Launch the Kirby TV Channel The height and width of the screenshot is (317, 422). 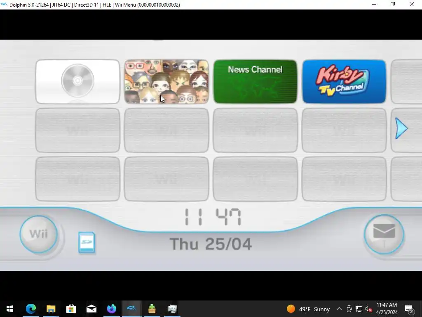pos(344,82)
